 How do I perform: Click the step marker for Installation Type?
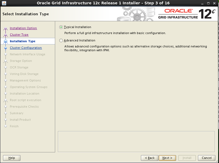click(5, 41)
